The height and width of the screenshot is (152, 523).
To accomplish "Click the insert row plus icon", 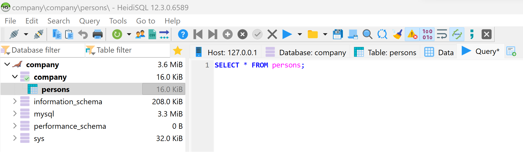I will tap(228, 34).
